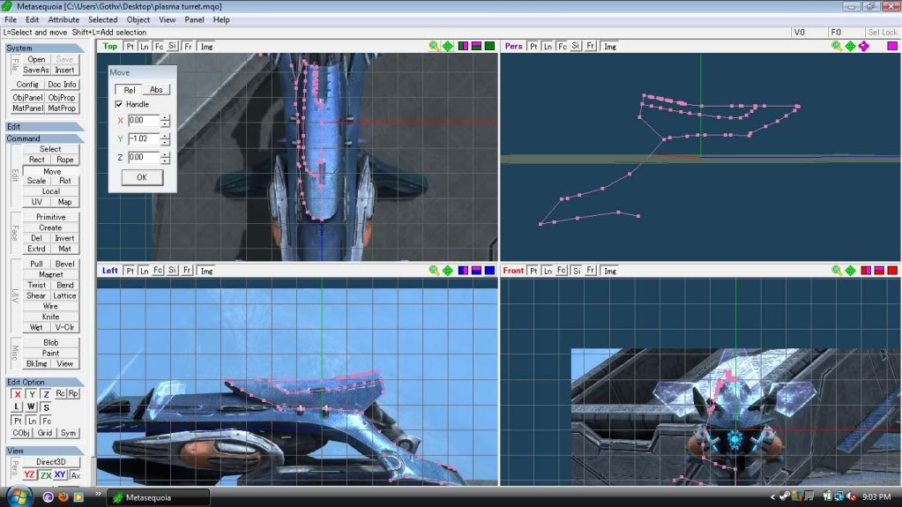Collapse the Command panel header

pyautogui.click(x=45, y=138)
